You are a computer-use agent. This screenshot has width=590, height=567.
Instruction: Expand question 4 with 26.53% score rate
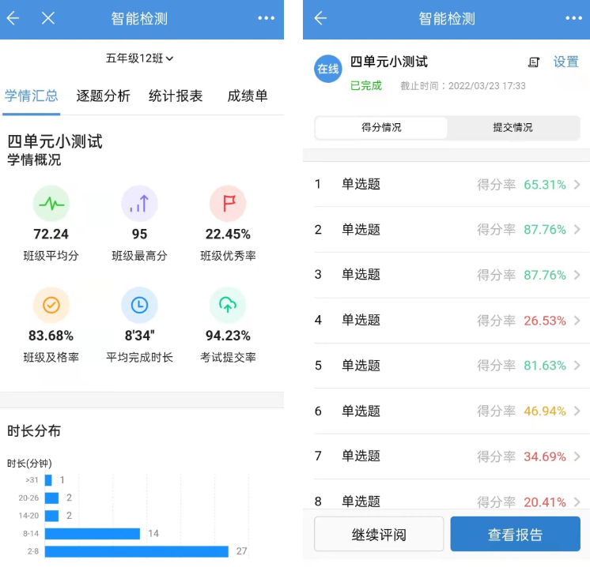(447, 320)
